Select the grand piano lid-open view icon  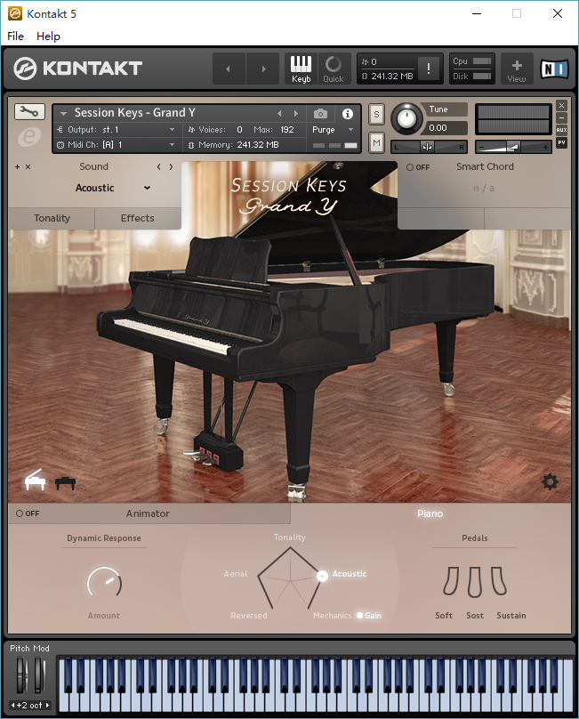[x=35, y=480]
